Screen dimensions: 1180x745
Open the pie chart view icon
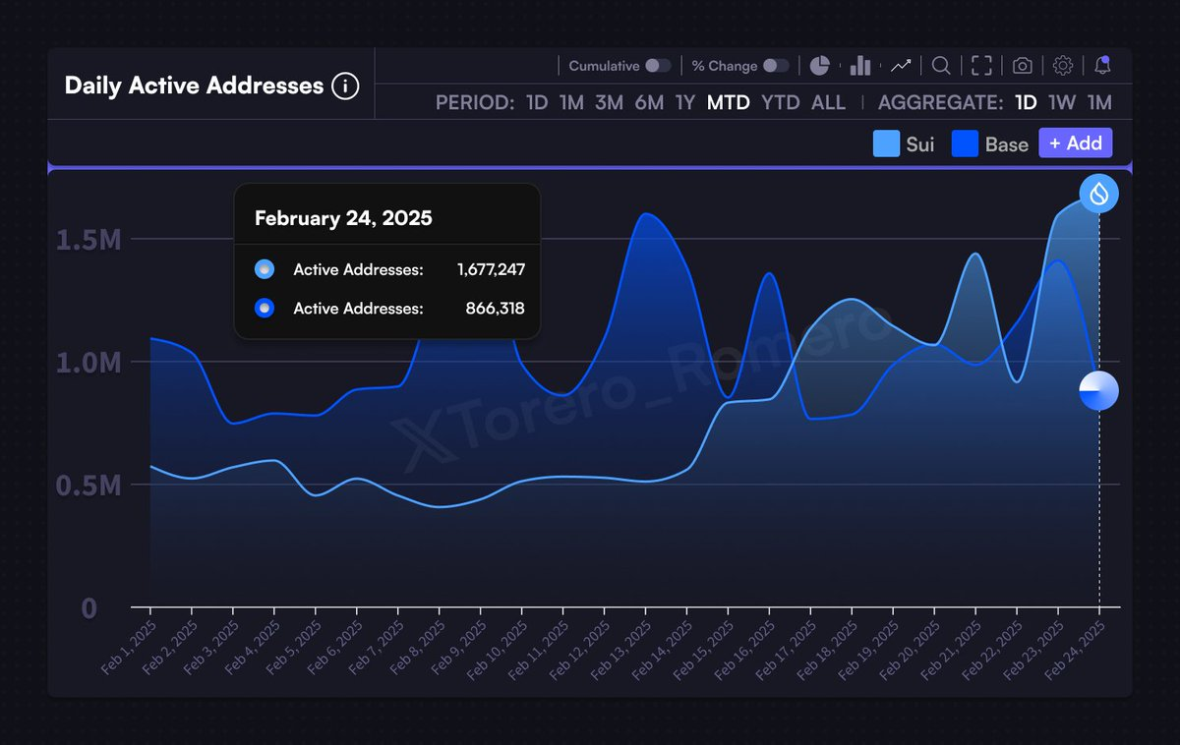point(820,66)
